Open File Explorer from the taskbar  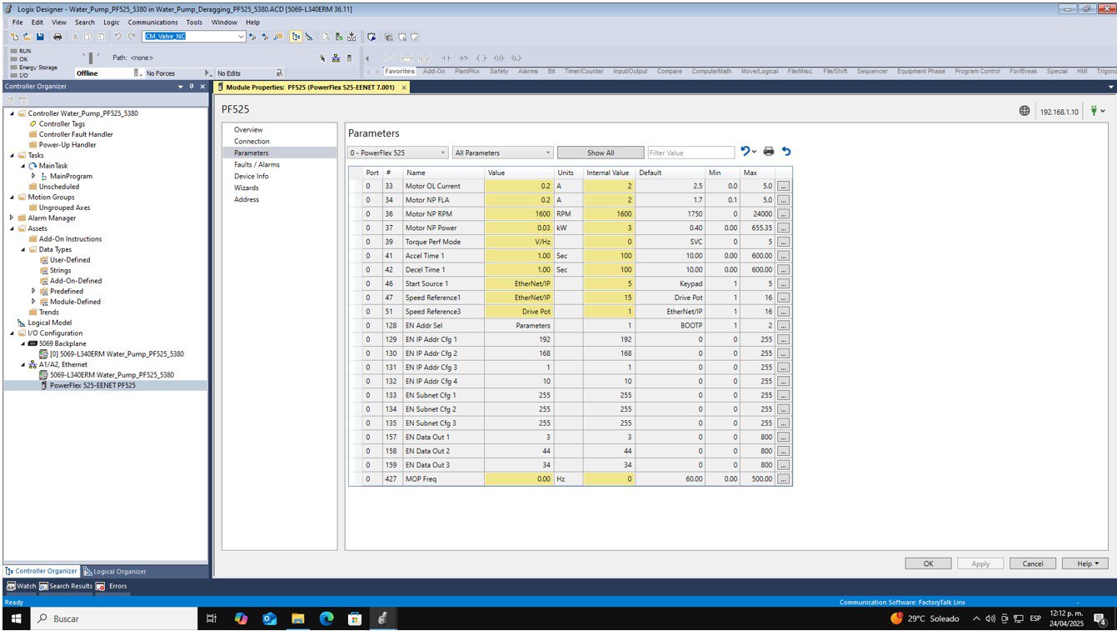(297, 618)
